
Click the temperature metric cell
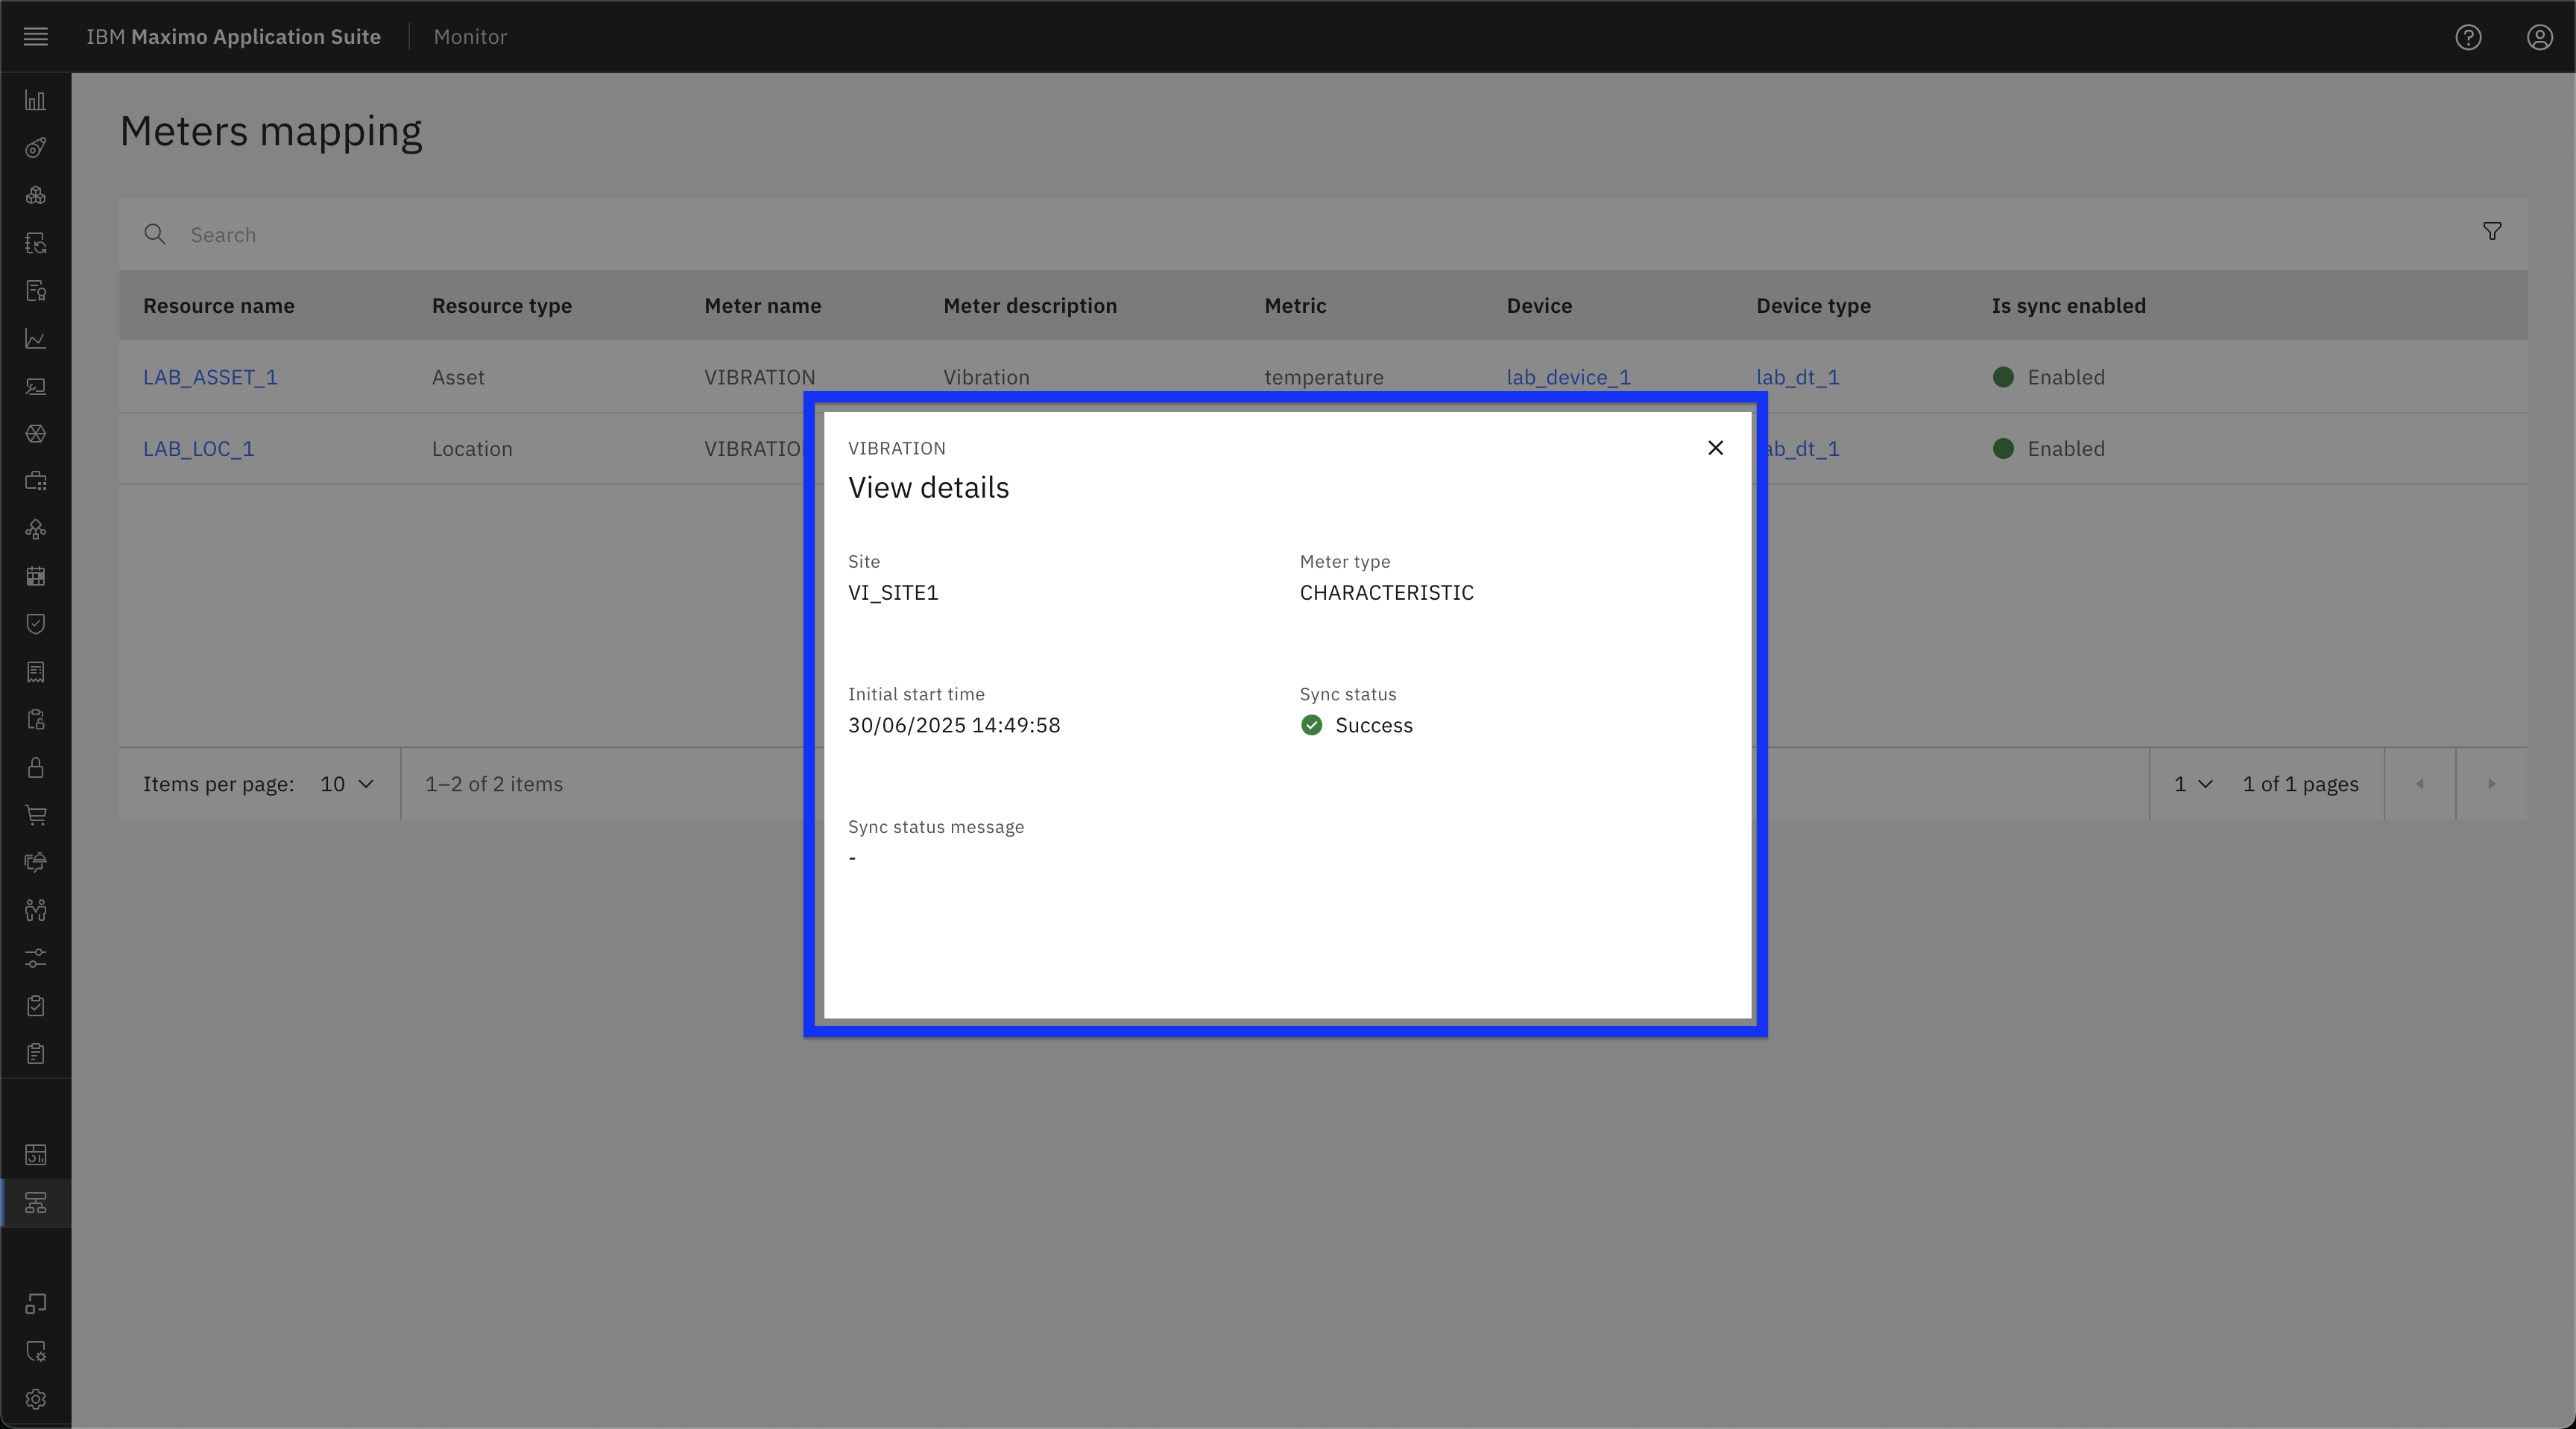pos(1323,378)
